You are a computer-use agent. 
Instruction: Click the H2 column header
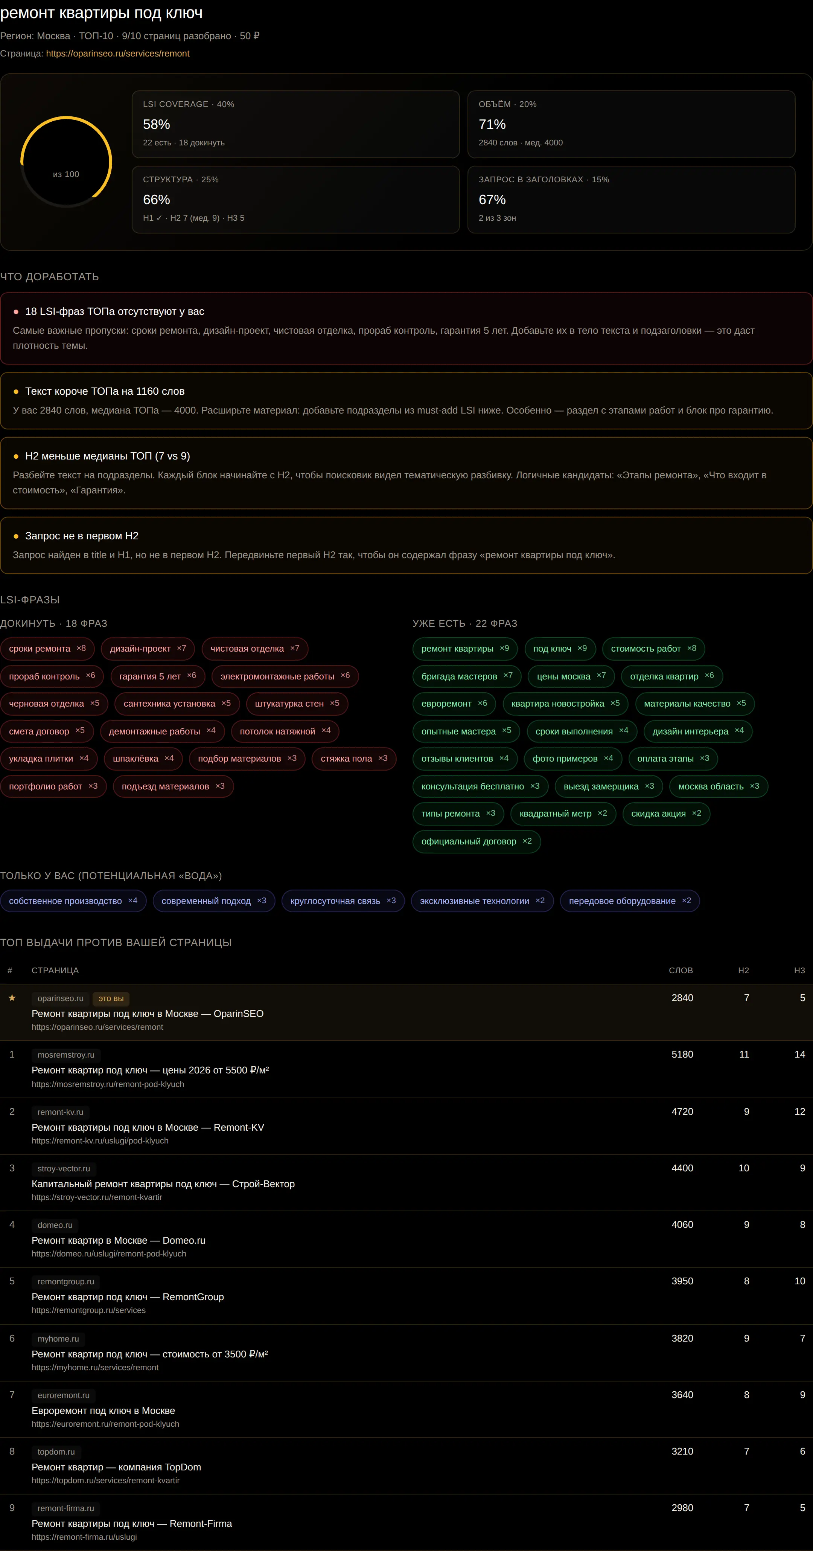pos(744,970)
